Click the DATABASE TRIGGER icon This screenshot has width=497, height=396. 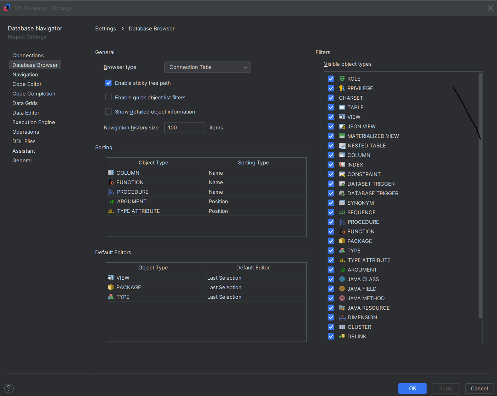[342, 193]
